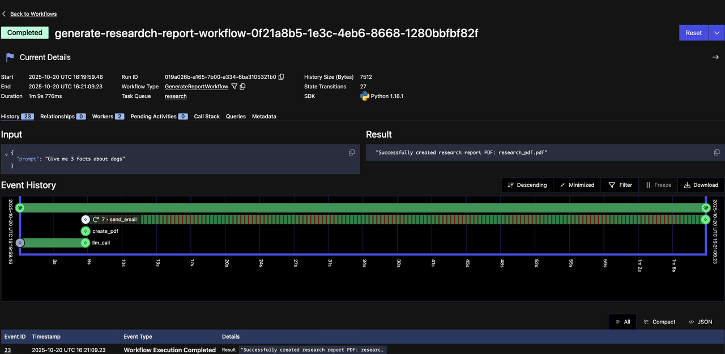This screenshot has width=725, height=354.
Task: Switch to the Relationships tab
Action: click(x=63, y=116)
